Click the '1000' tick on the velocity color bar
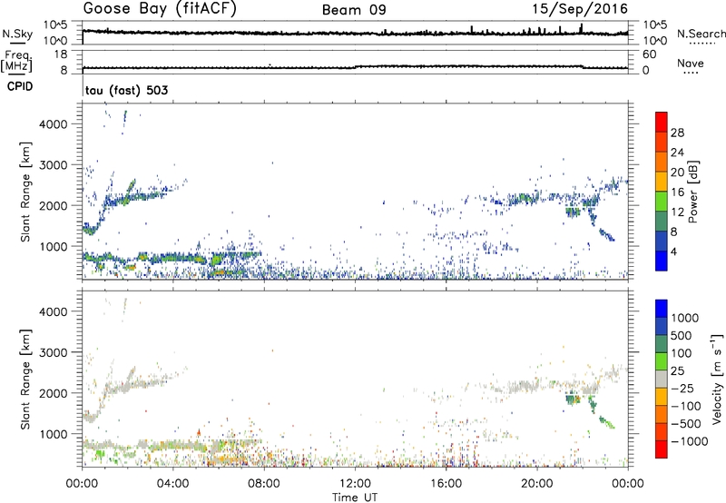726x503 pixels. pos(685,318)
